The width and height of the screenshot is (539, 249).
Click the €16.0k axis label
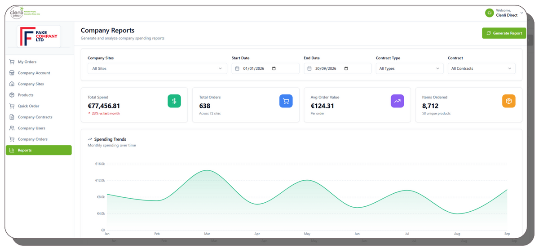click(100, 164)
